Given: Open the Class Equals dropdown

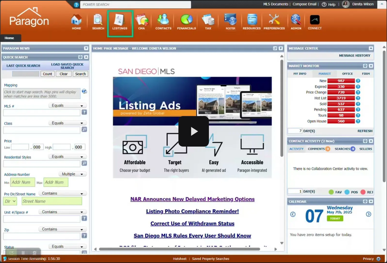Looking at the screenshot, I should [67, 123].
